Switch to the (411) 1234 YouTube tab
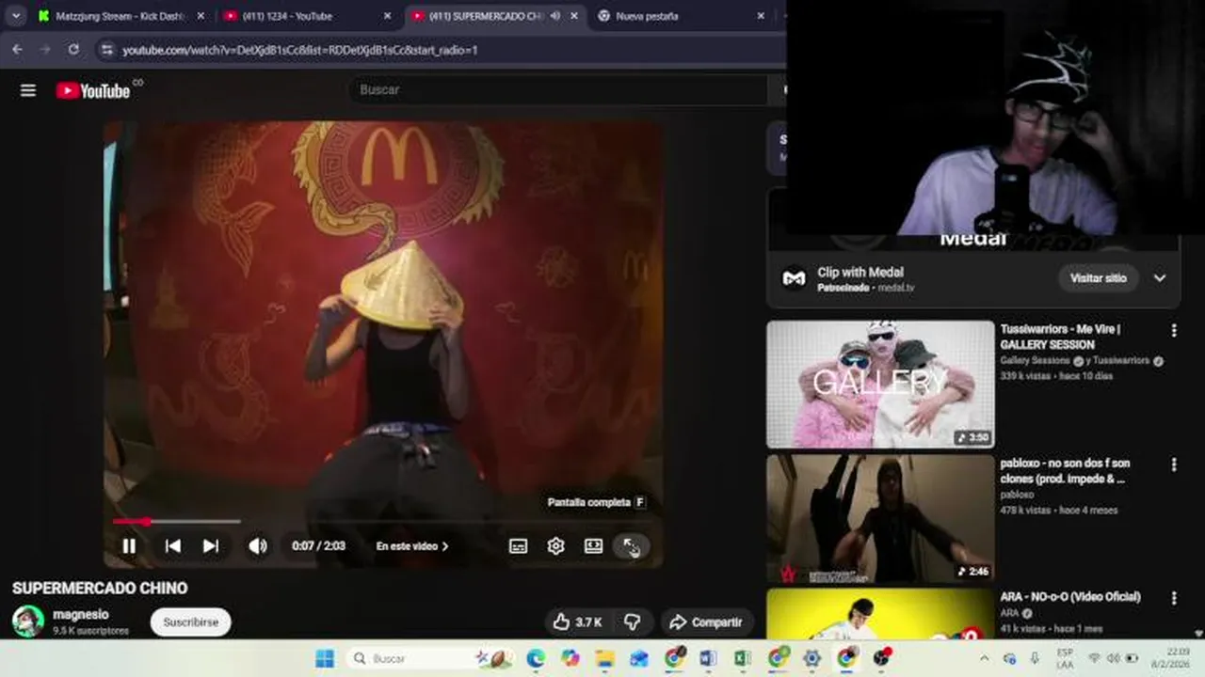 (x=306, y=16)
